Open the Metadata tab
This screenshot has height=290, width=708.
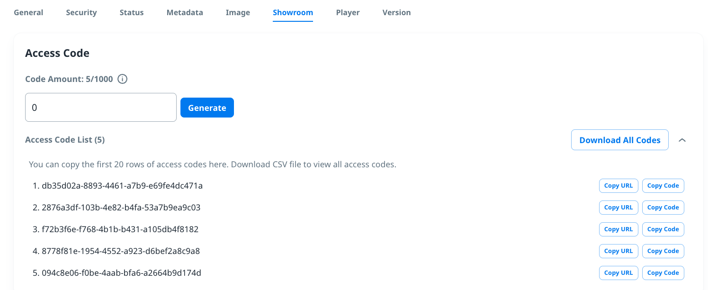(185, 13)
